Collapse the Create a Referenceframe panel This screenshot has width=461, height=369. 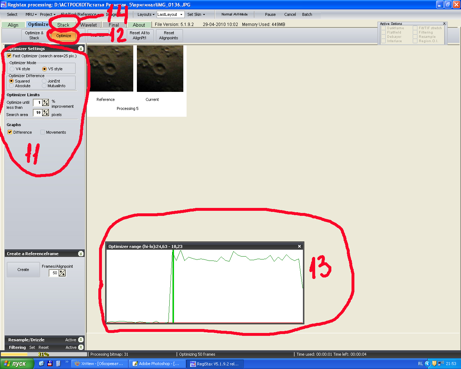point(81,254)
